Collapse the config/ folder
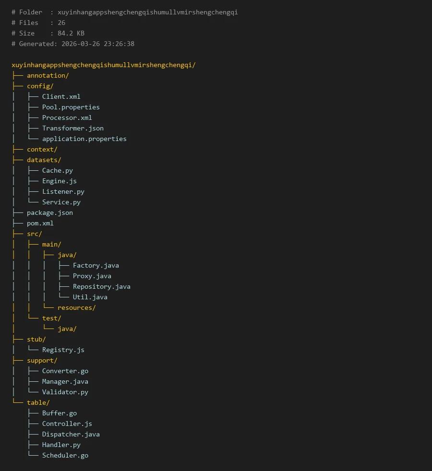 tap(40, 86)
